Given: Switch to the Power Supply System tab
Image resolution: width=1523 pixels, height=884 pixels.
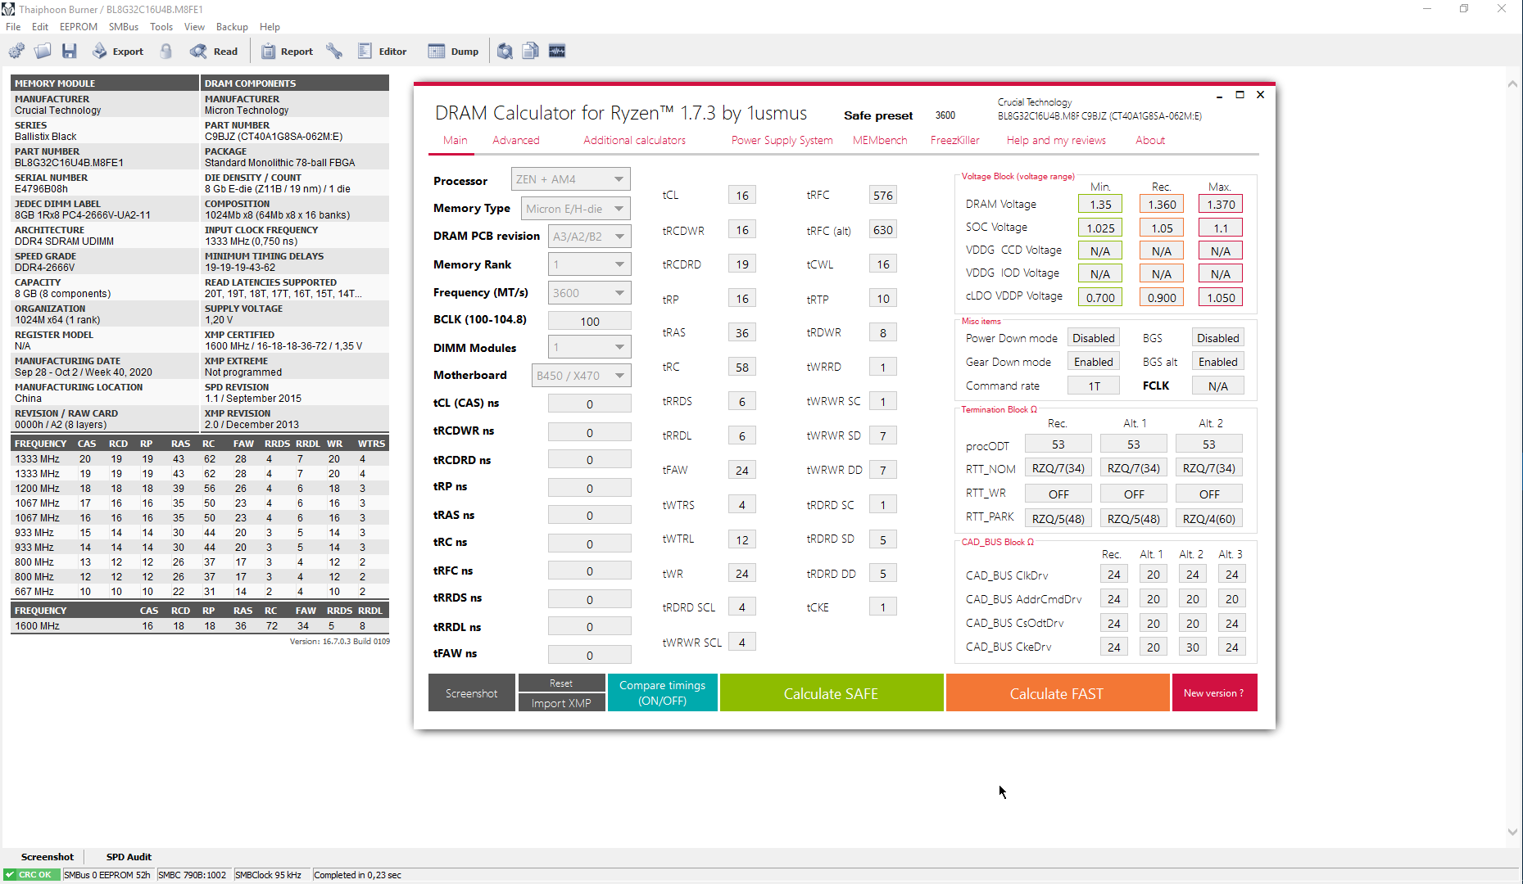Looking at the screenshot, I should point(782,140).
